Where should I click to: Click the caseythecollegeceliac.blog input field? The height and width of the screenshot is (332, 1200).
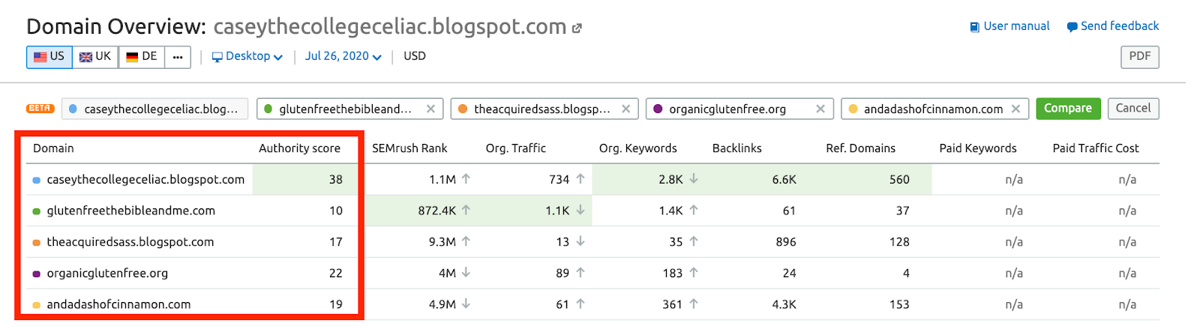click(x=156, y=109)
